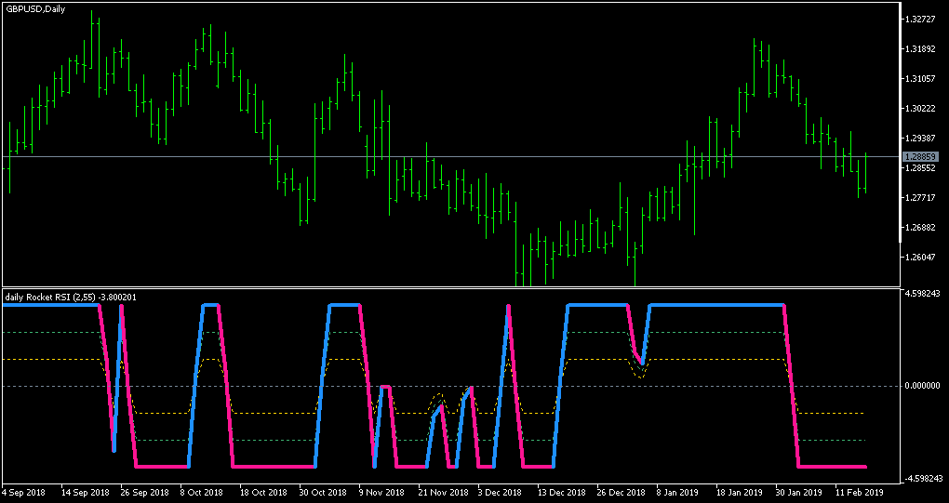Click the 13 Dec 2018 date label
949x503 pixels.
click(560, 492)
